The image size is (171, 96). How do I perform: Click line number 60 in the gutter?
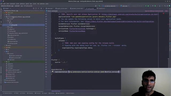[46, 48]
